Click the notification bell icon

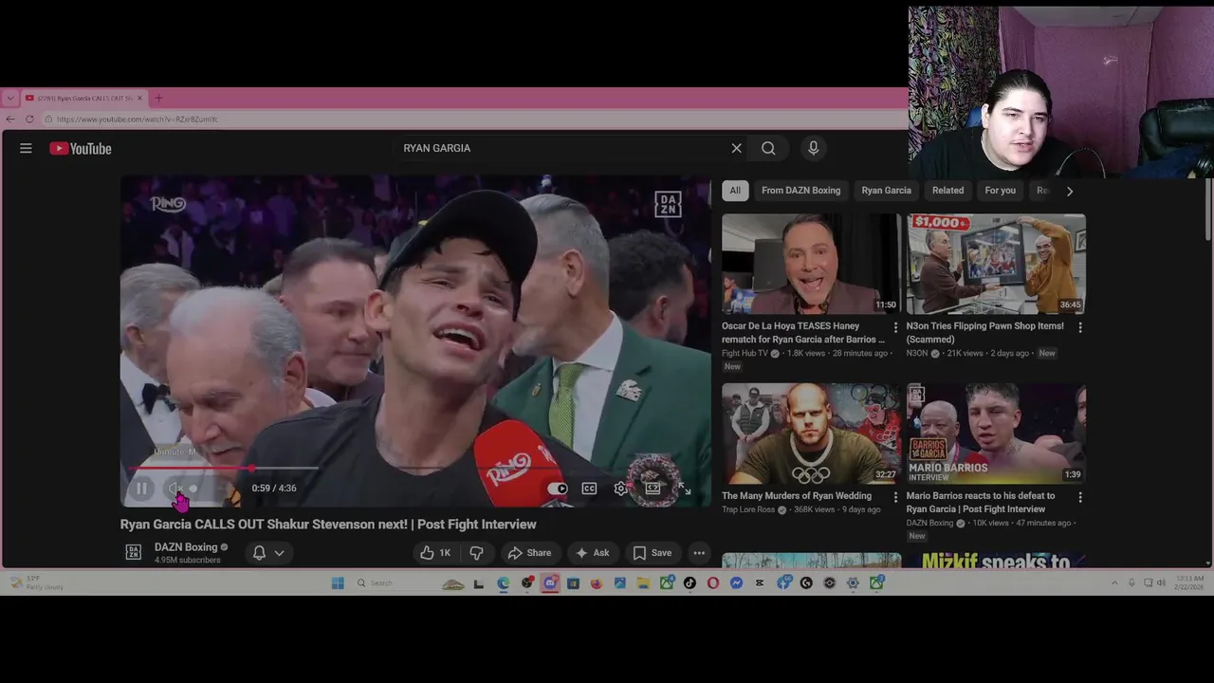pos(259,553)
